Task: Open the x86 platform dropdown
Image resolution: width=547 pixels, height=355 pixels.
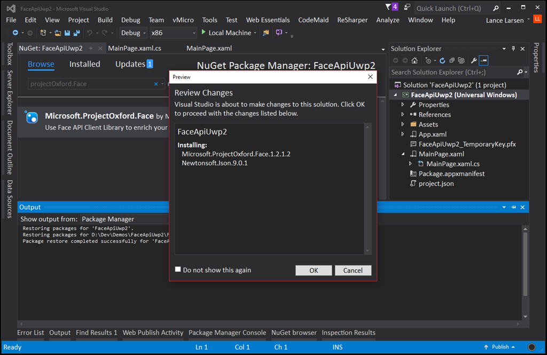Action: coord(174,33)
